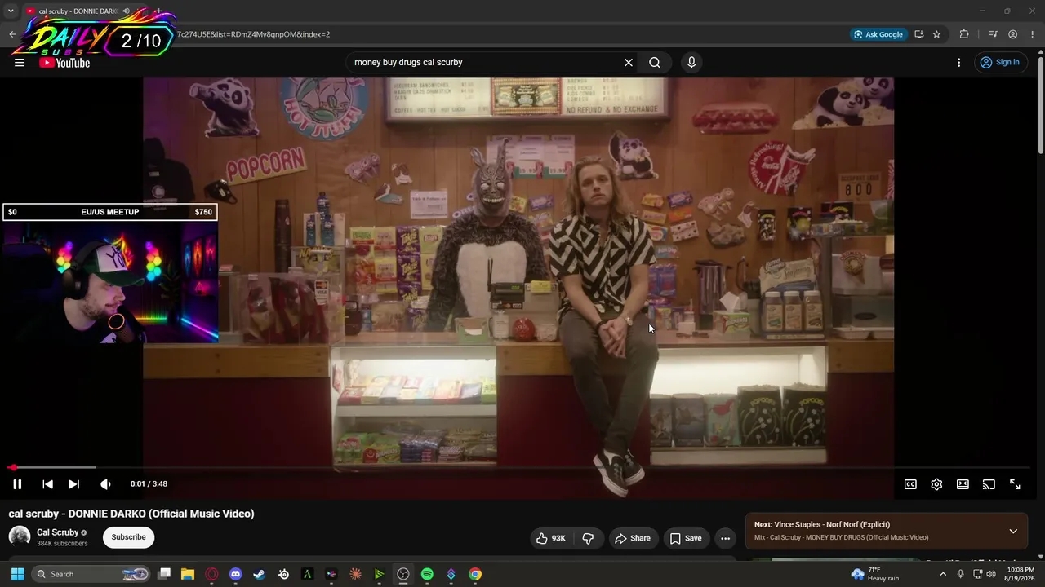The image size is (1045, 587).
Task: Open the Chrome three-dot menu
Action: click(1033, 34)
